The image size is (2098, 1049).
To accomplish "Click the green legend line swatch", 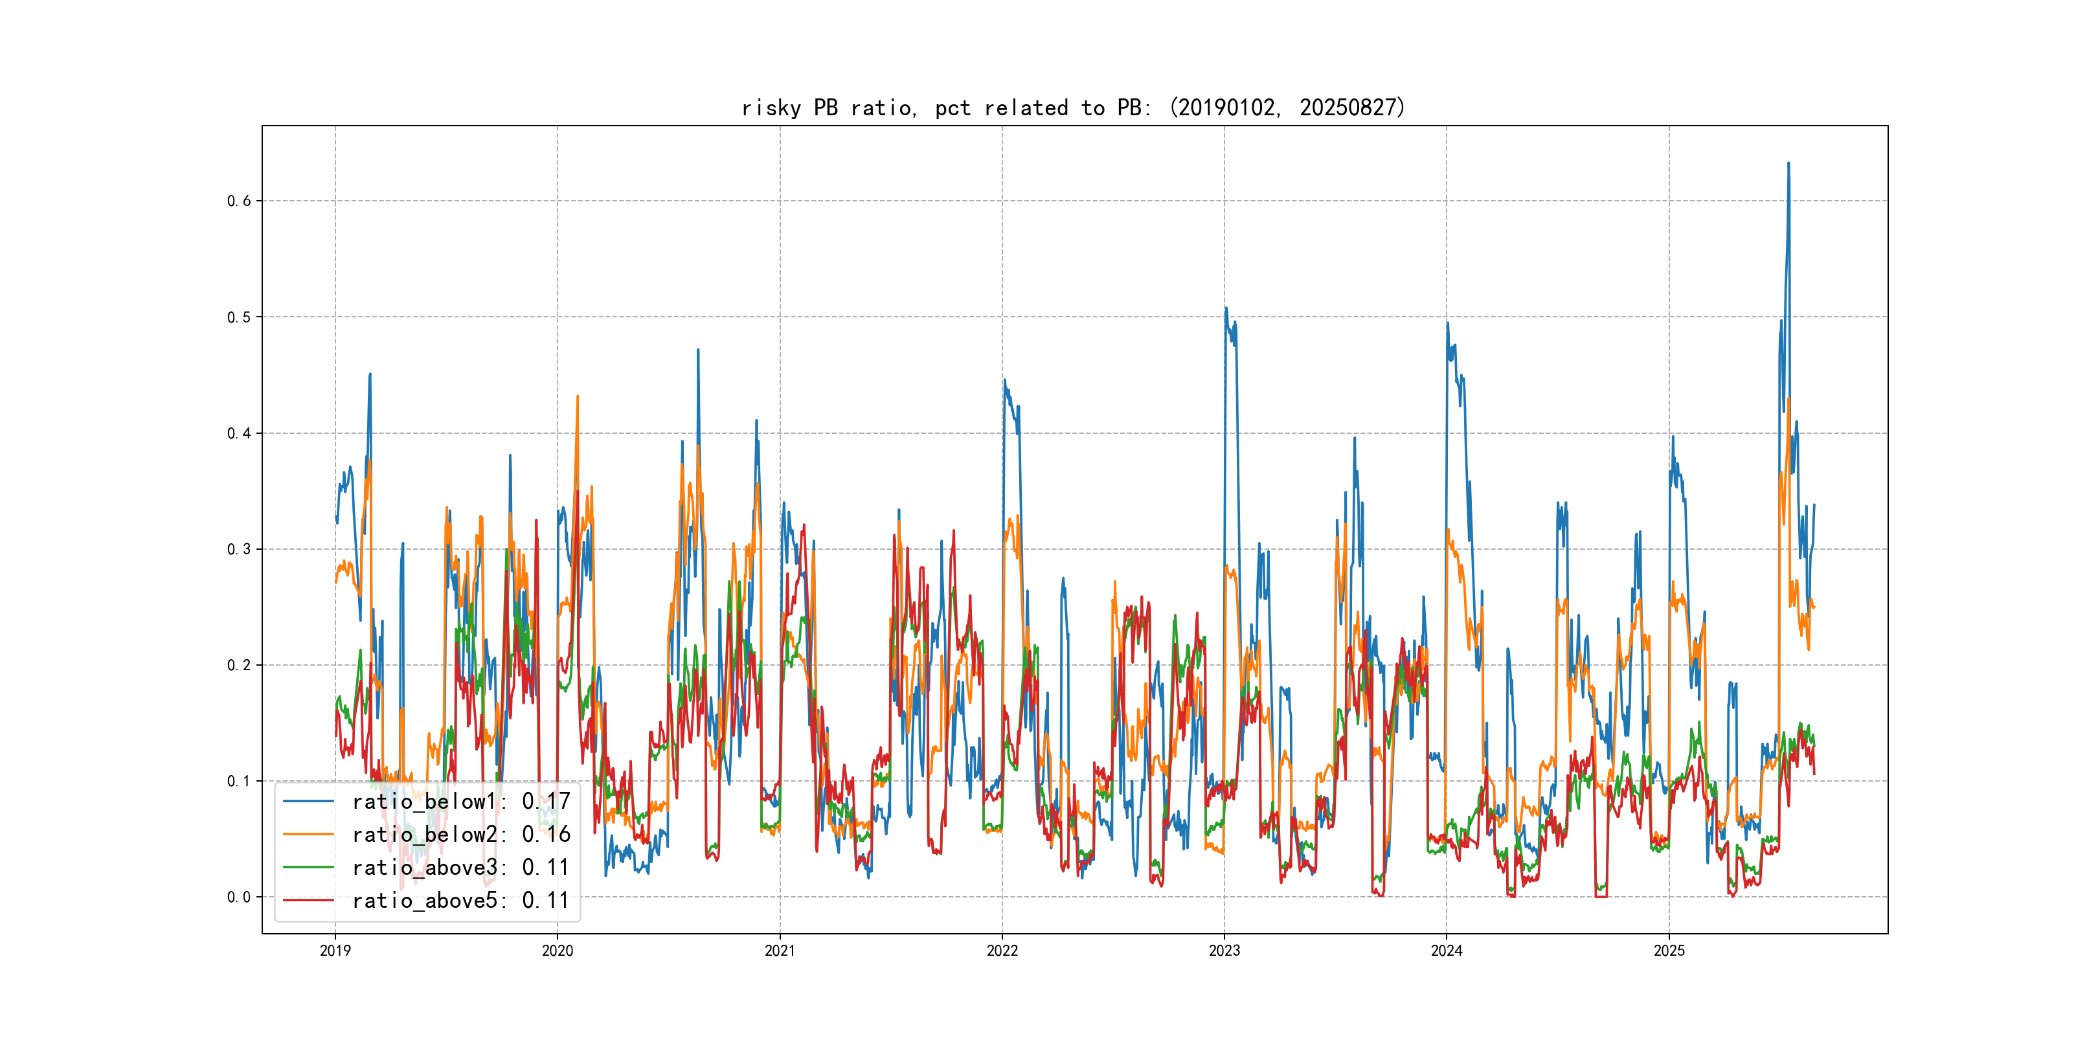I will coord(308,868).
